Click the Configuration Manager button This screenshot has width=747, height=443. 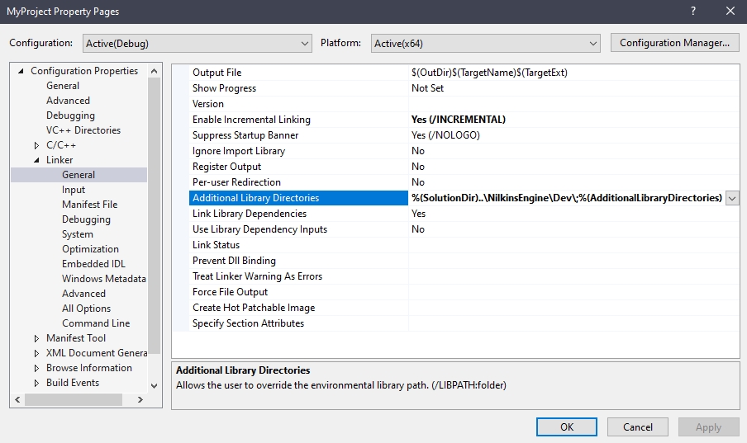[x=674, y=43]
